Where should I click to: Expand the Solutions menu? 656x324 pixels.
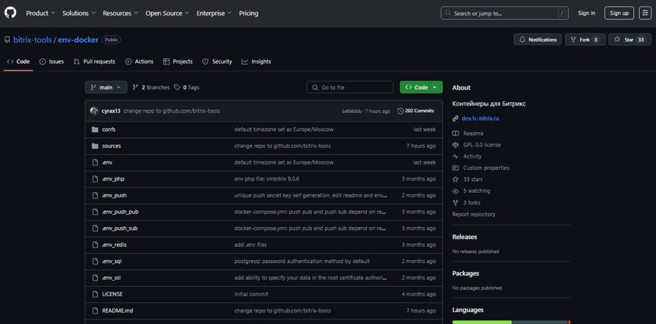(79, 13)
